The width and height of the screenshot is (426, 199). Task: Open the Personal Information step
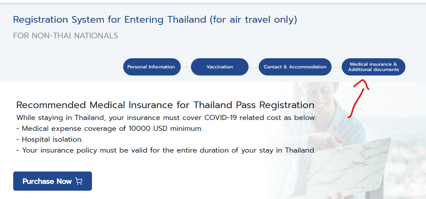152,67
